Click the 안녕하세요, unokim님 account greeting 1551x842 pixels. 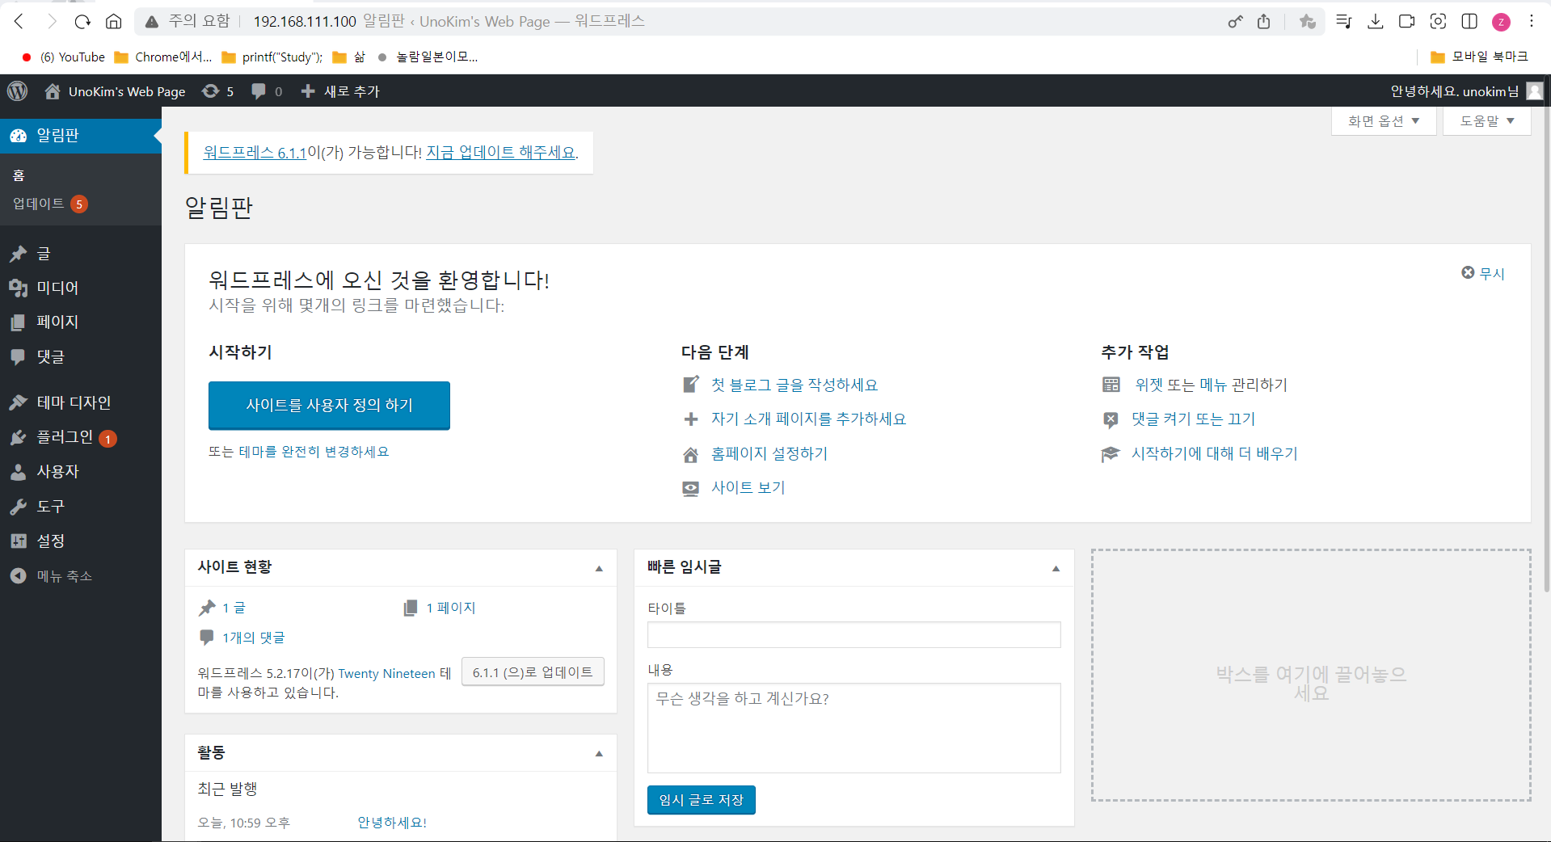coord(1454,91)
